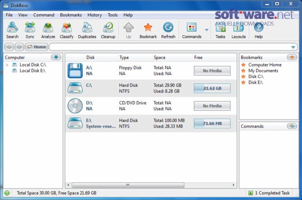Viewport: 302px width, 200px height.
Task: Click the D:\ No Media indicator
Action: pos(212,106)
